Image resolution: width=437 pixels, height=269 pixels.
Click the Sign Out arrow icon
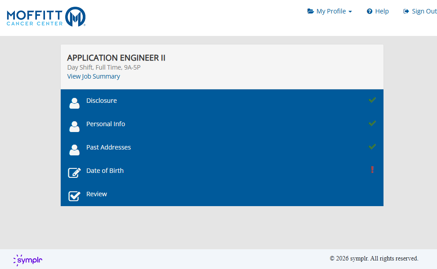coord(406,12)
